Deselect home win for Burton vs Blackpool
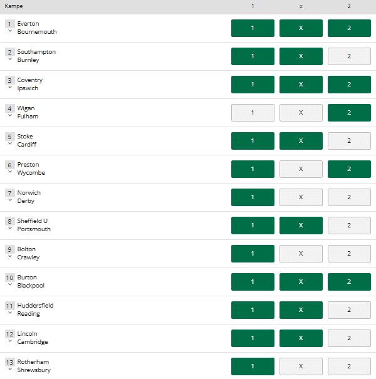The height and width of the screenshot is (379, 376). point(253,282)
